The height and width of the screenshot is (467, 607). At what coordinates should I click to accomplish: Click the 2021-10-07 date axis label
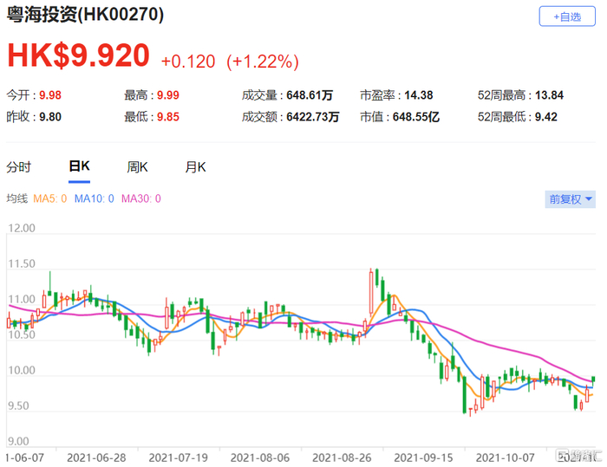505,457
